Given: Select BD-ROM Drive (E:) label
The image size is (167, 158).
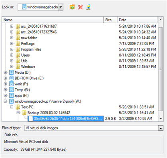Looking at the screenshot, I should (x=29, y=78).
